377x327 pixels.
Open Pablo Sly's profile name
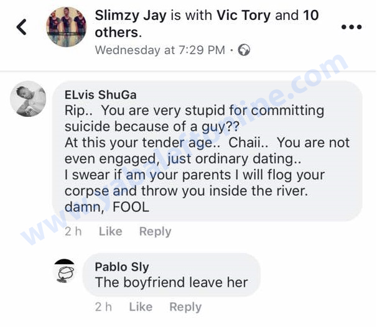121,267
